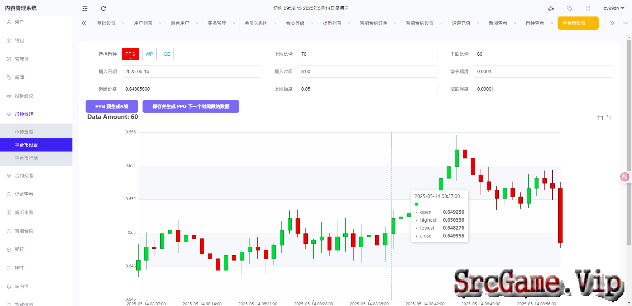Close the 实名管理 tab
Screen dimensions: 632x306
pos(234,23)
